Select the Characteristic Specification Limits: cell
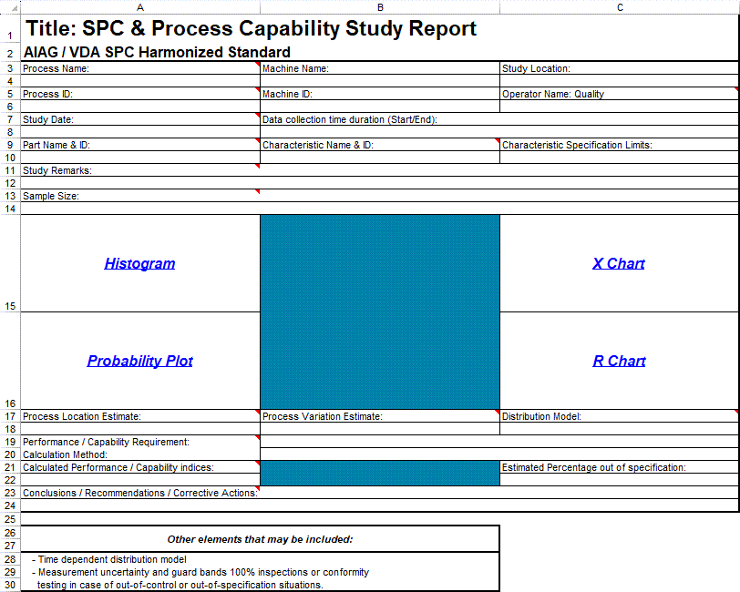Viewport: 740px width, 592px height. pyautogui.click(x=620, y=144)
